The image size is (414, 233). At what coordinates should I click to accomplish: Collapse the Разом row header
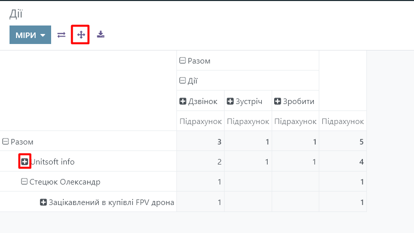coord(18,141)
